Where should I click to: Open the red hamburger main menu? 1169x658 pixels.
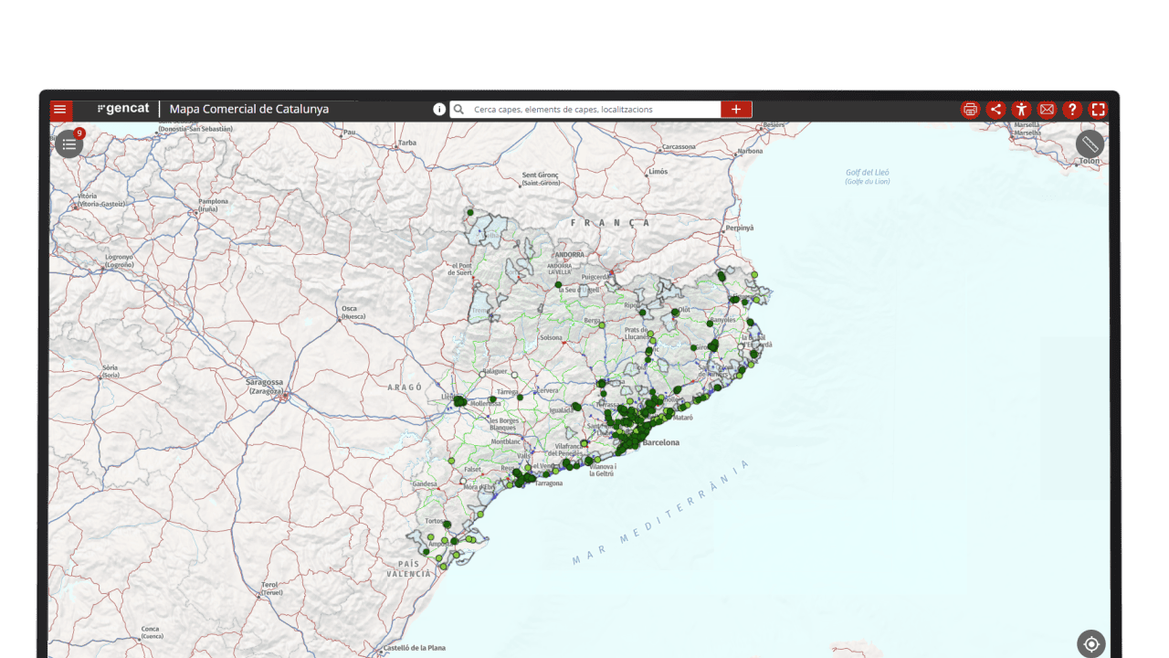60,110
